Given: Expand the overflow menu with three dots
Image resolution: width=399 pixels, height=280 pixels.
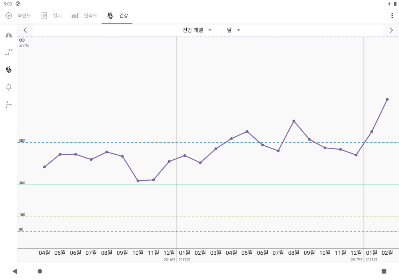Looking at the screenshot, I should tap(392, 15).
